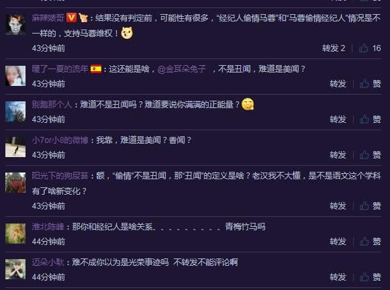
Task: Thumbs-up 淮北陈峰's comment
Action: (370, 242)
